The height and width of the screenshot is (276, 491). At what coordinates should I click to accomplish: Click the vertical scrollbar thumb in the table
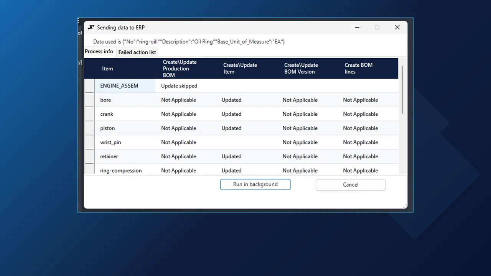pyautogui.click(x=402, y=89)
